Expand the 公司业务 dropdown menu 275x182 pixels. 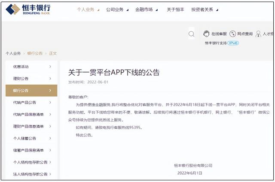point(117,9)
